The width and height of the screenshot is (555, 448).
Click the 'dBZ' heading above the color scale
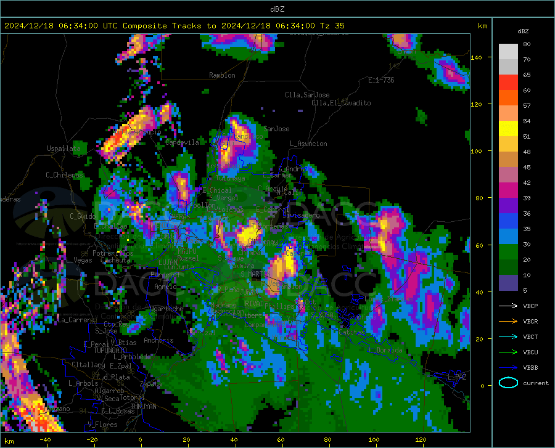click(x=523, y=31)
